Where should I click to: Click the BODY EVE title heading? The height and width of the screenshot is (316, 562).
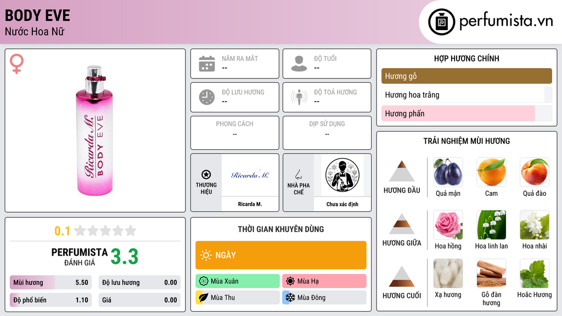coord(37,15)
